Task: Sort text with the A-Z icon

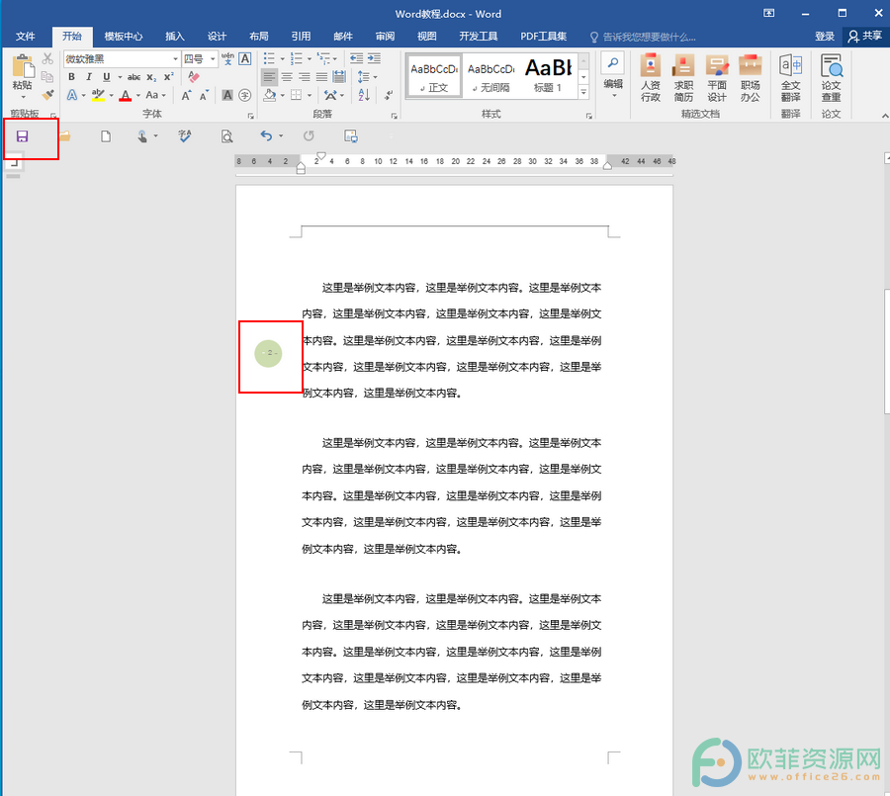Action: tap(364, 95)
